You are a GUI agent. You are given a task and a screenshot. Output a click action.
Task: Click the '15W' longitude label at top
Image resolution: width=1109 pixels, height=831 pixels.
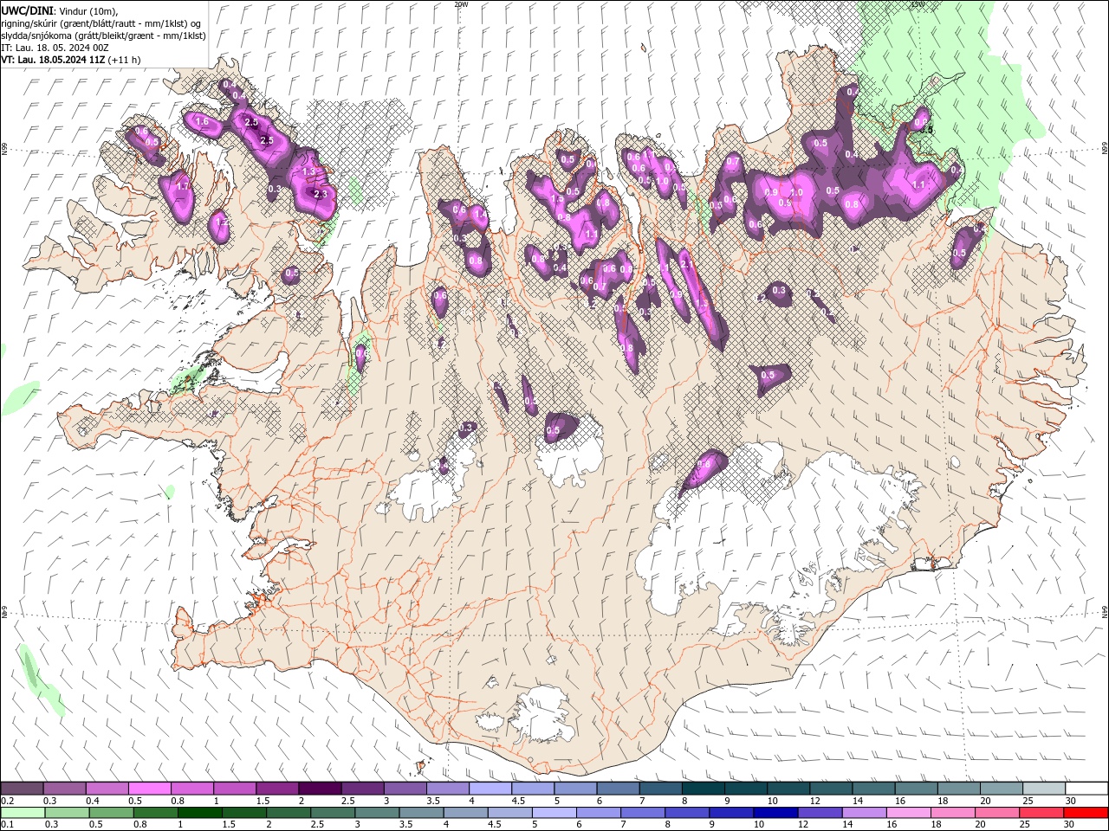click(x=917, y=4)
